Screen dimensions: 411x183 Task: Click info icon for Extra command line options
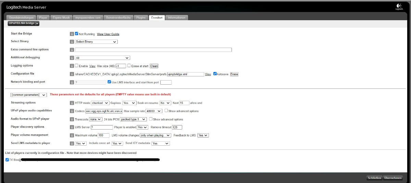72,50
